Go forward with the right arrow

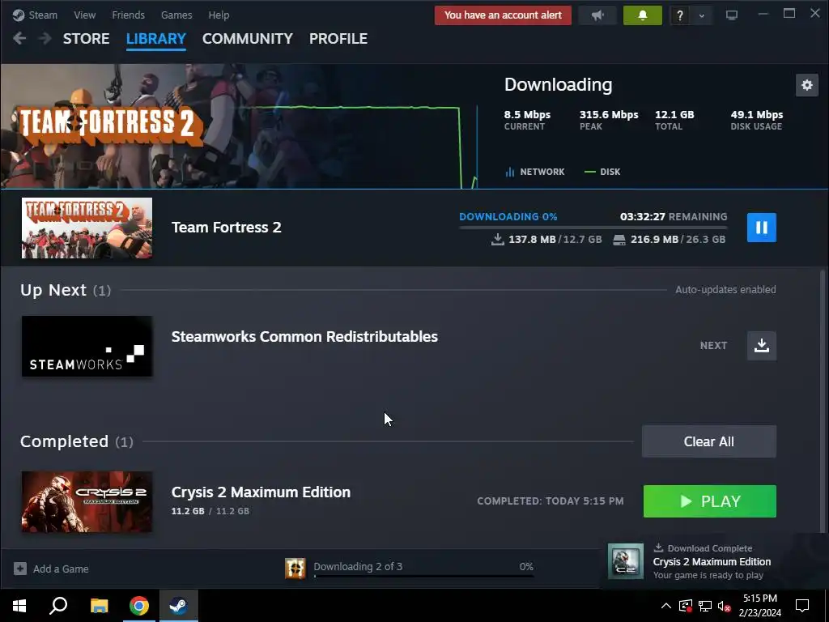point(45,39)
